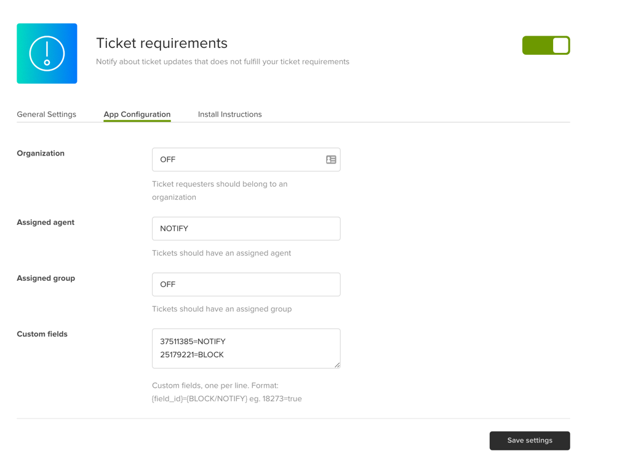Click the custom fields format hint text
This screenshot has width=630, height=472.
pos(226,392)
